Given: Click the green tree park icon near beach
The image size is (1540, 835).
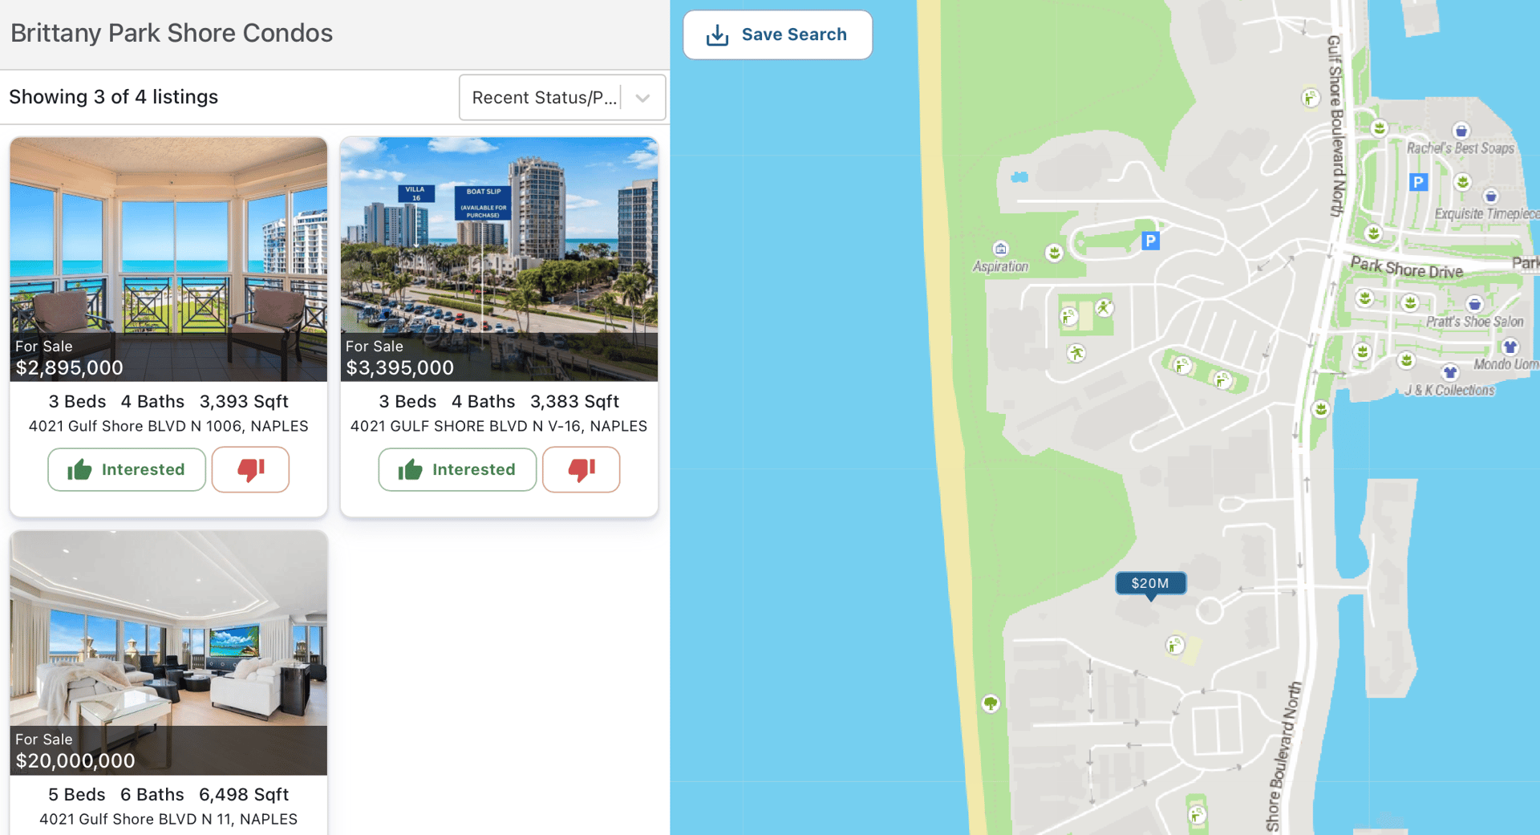Looking at the screenshot, I should click(991, 703).
